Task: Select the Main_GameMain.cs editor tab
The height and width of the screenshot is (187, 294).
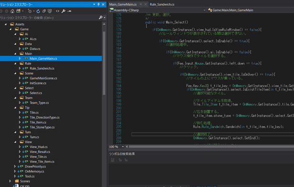Action: coord(123,4)
